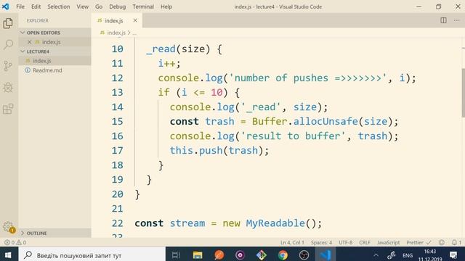
Task: Click '_read' method name on line 10
Action: [161, 49]
